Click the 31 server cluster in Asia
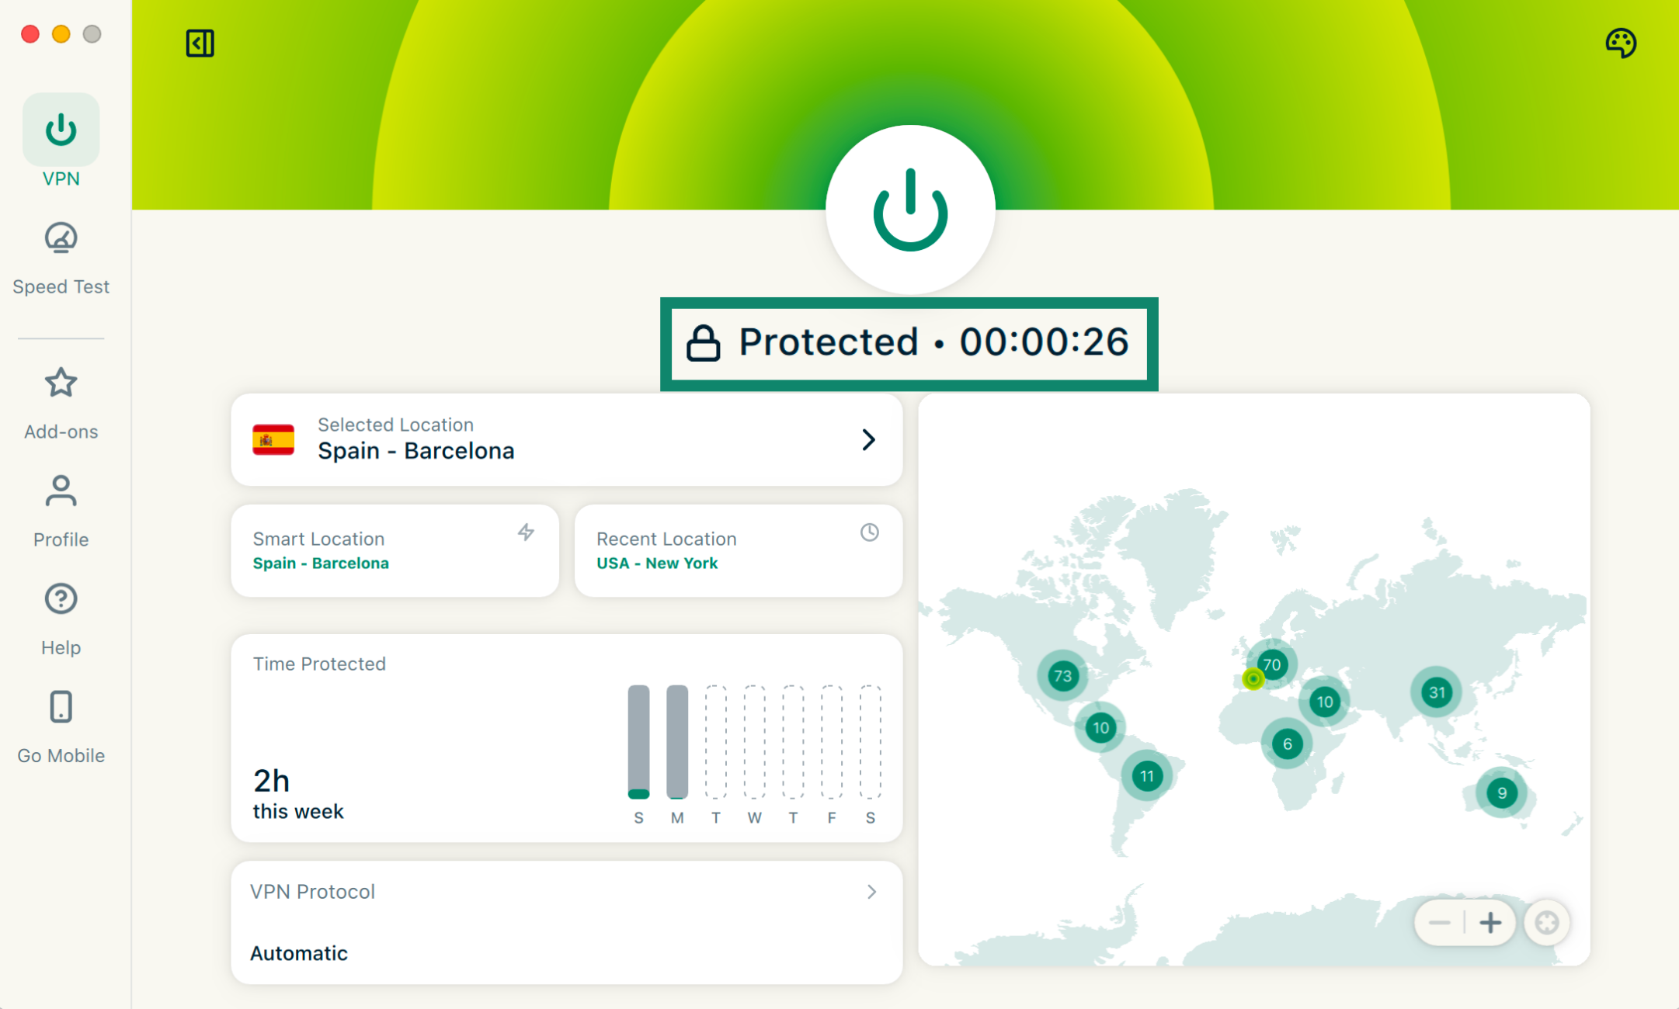The image size is (1679, 1009). click(1437, 692)
